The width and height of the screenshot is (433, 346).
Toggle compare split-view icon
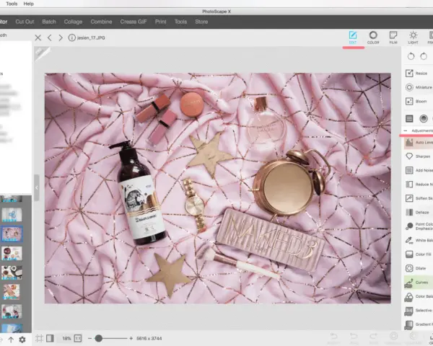50,339
